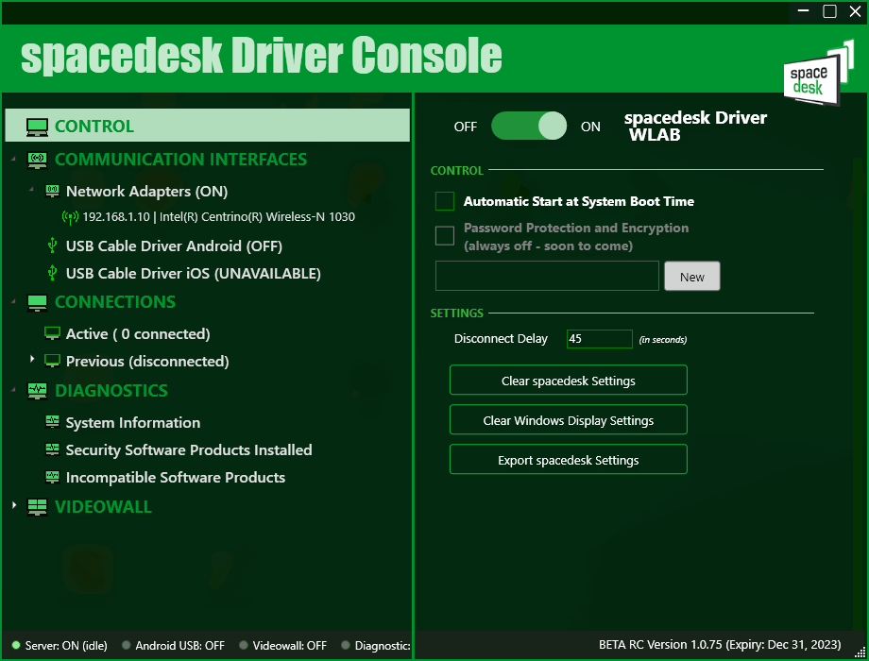Click the Communication Interfaces network icon

(38, 160)
